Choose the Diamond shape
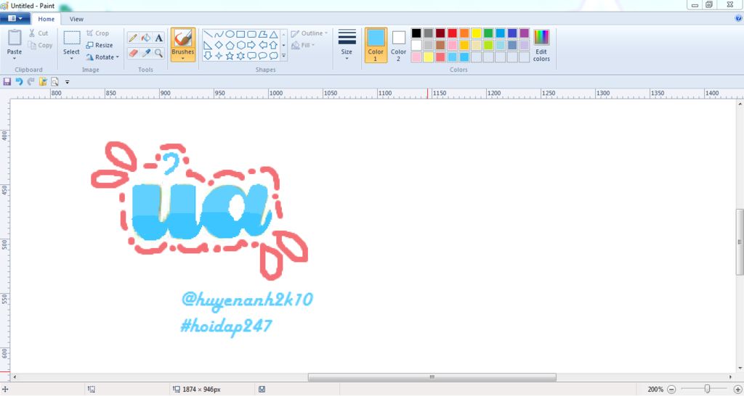 click(219, 46)
